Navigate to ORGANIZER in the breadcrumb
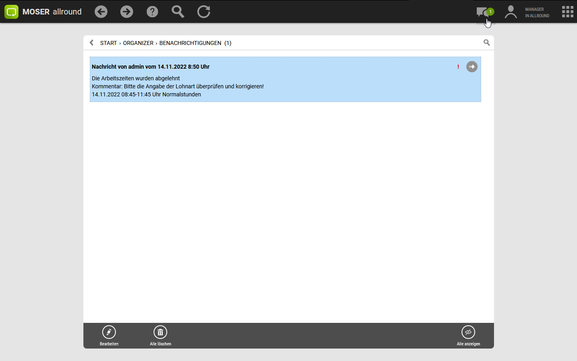Screen dimensions: 577x361 click(138, 43)
